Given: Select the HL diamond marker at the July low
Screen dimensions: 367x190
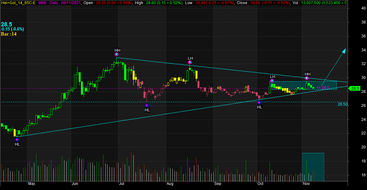Looking at the screenshot, I should [x=146, y=105].
